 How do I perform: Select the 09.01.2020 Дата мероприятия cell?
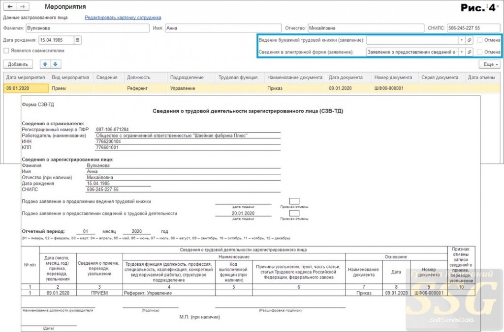(26, 88)
